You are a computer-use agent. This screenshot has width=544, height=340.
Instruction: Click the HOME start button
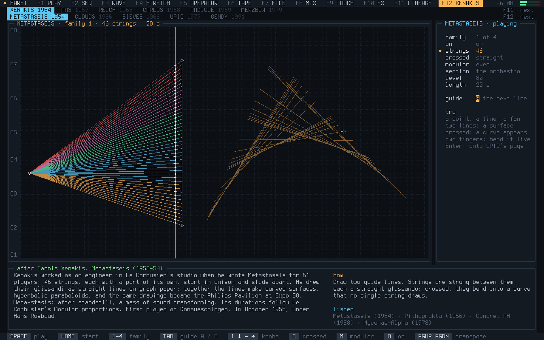78,336
